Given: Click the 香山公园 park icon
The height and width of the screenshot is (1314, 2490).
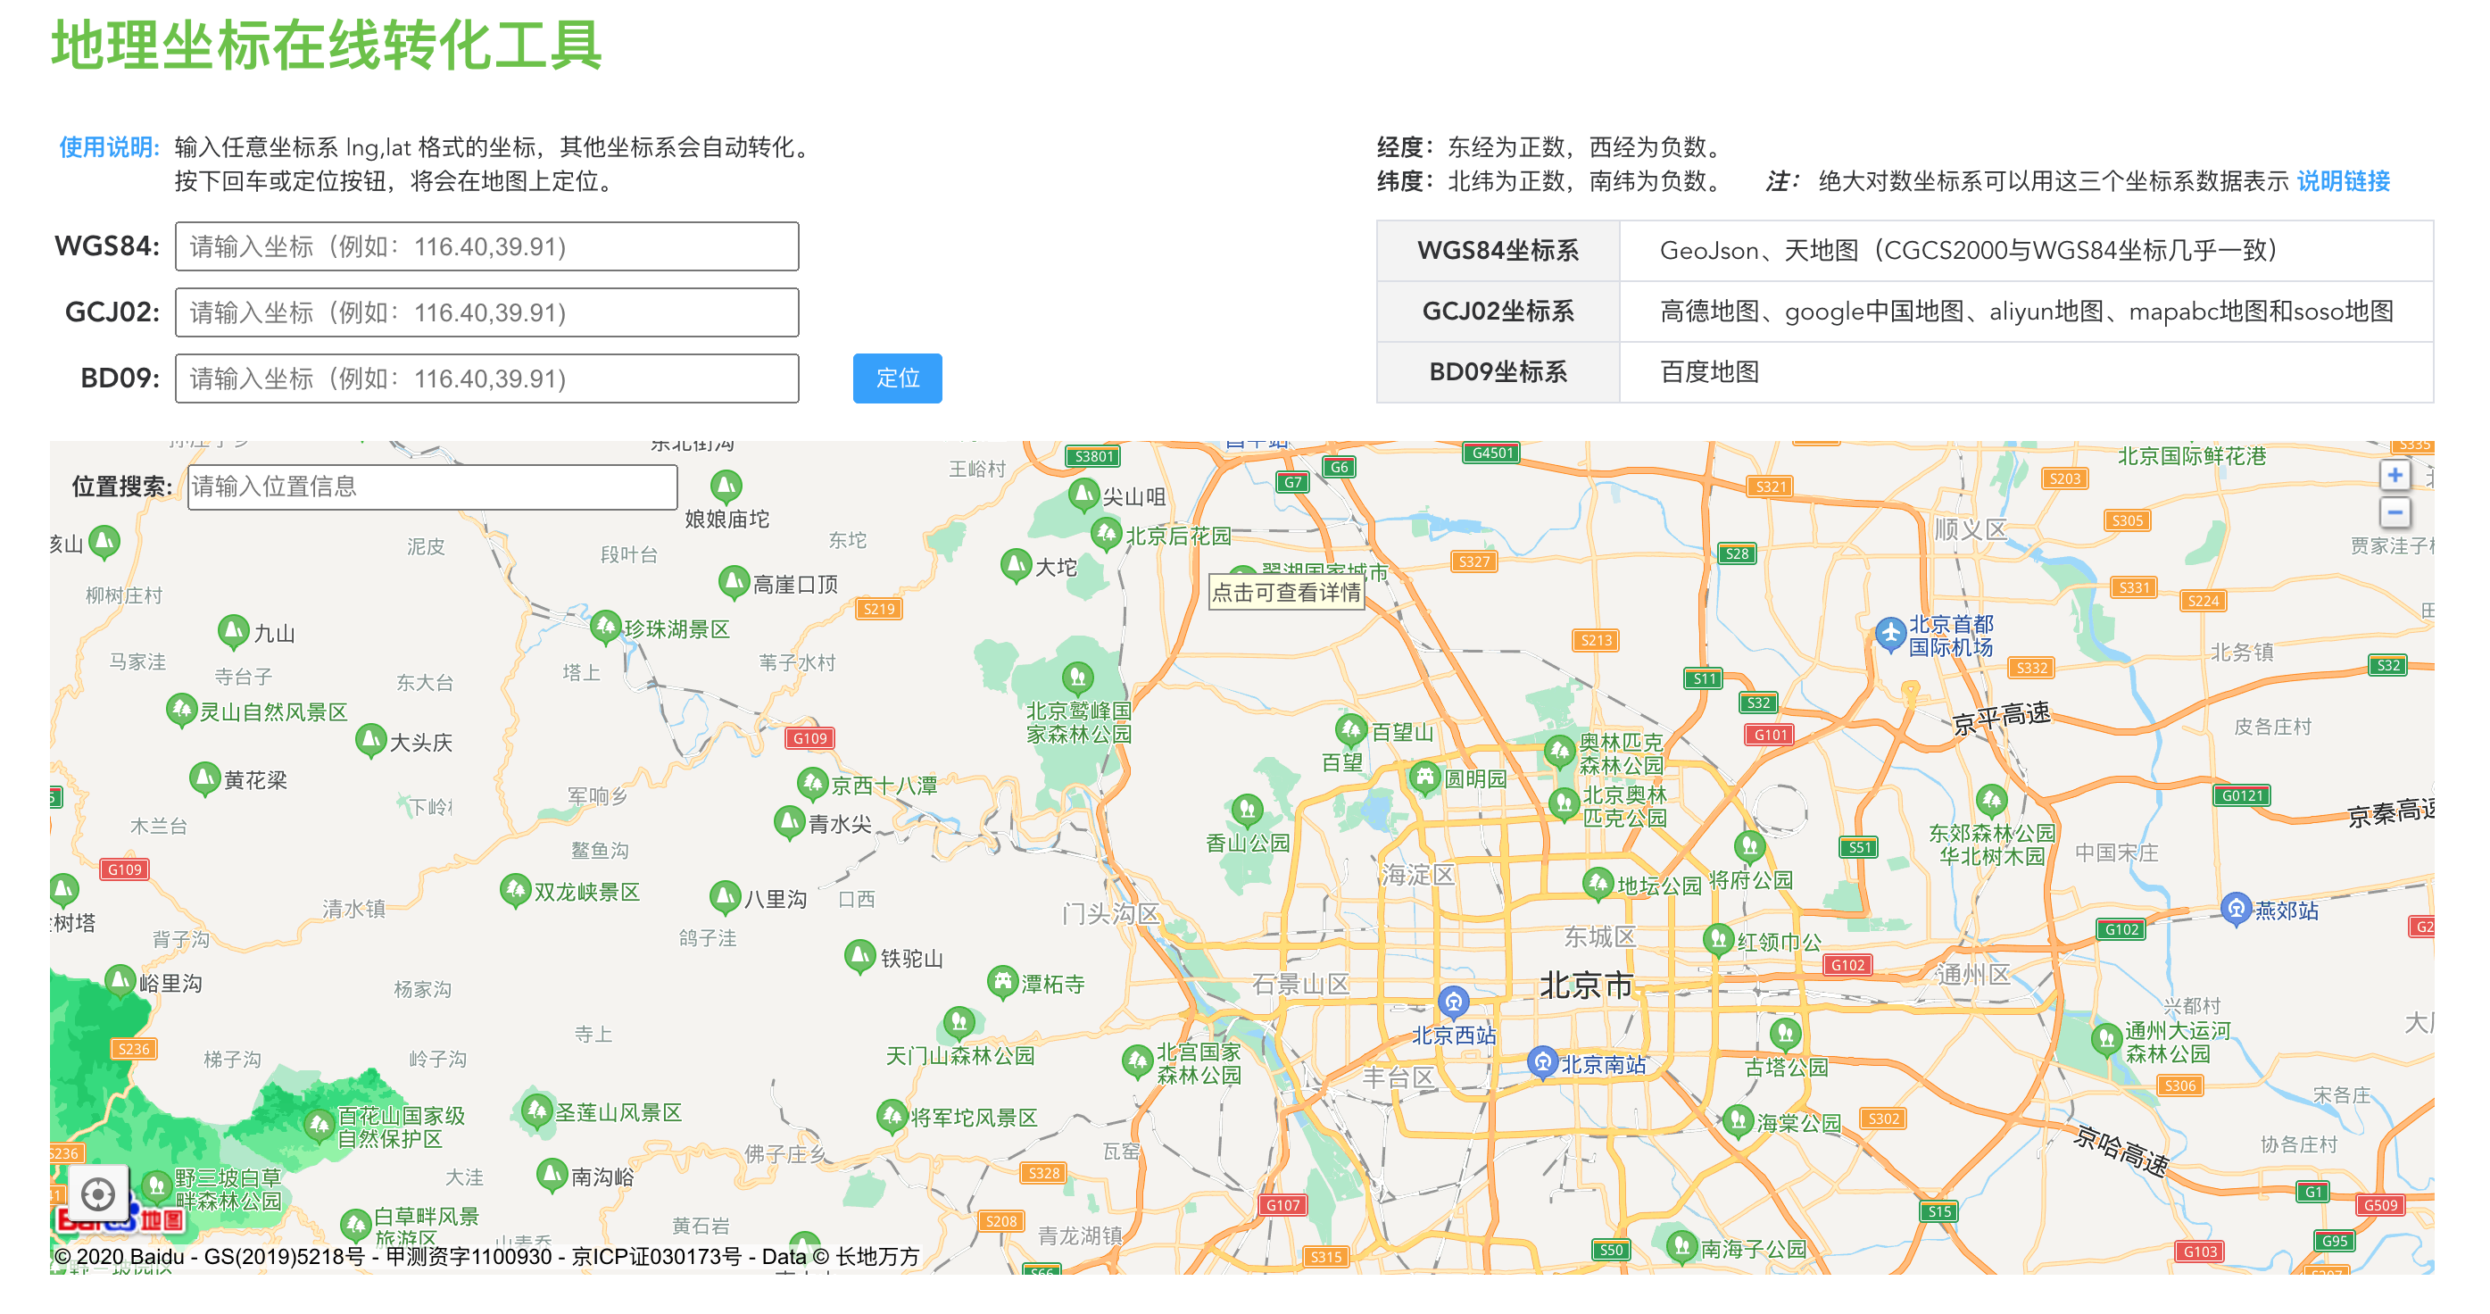Looking at the screenshot, I should [x=1247, y=809].
